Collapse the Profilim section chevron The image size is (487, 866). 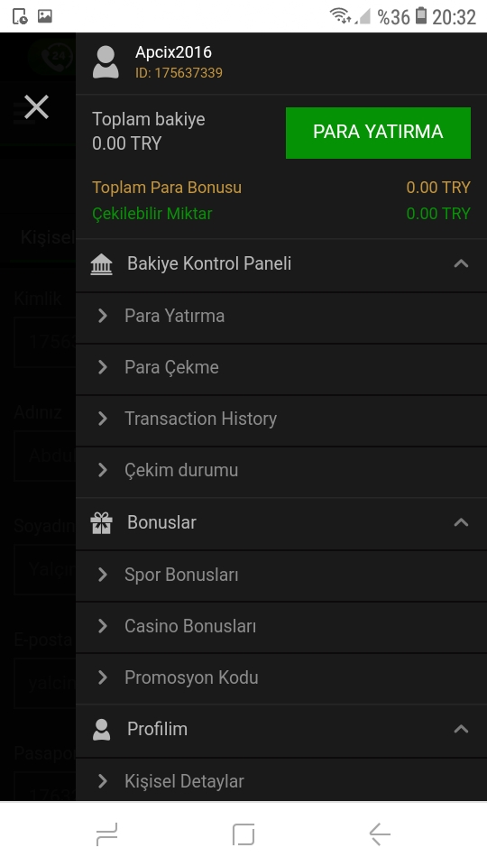coord(461,729)
